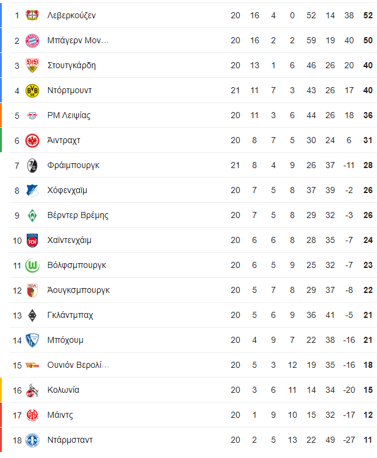377x458 pixels.
Task: Click the Werder Bremen green diamond logo
Action: click(32, 216)
